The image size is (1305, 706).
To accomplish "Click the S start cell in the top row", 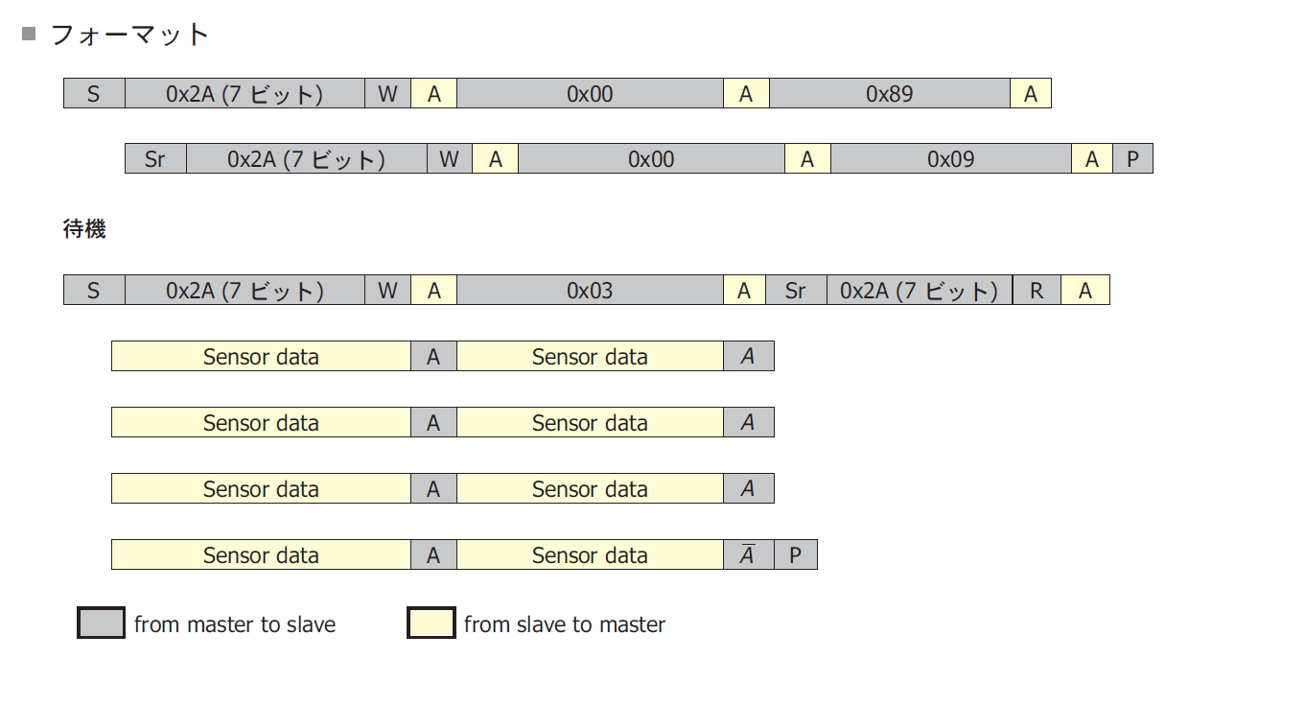I will 93,93.
